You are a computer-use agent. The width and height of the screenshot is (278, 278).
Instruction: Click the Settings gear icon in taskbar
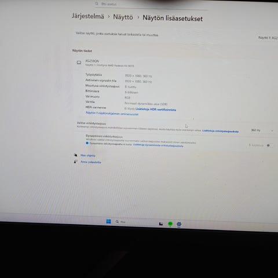click(179, 224)
